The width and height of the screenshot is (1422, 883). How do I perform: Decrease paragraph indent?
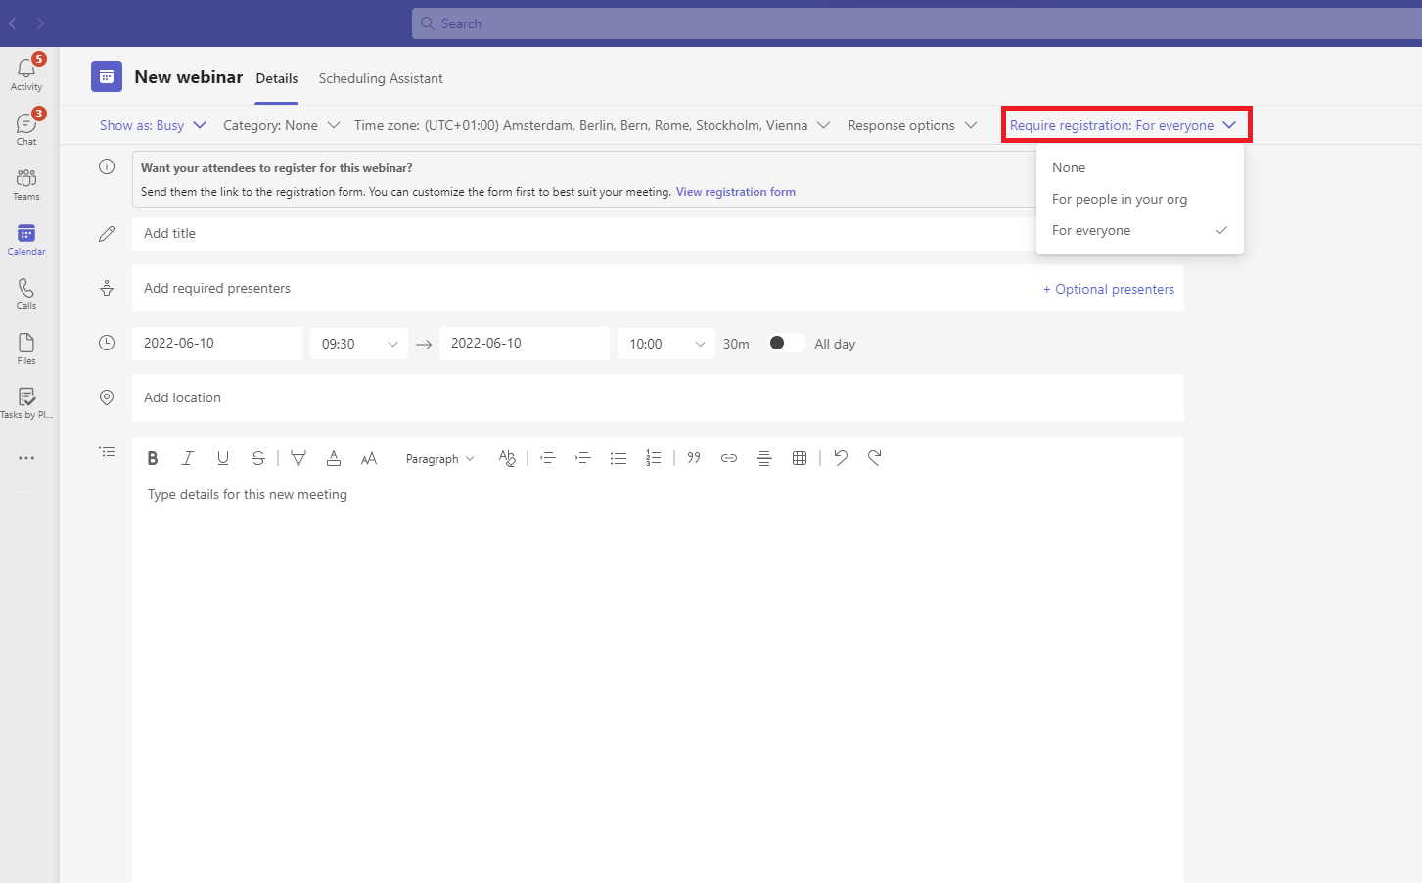(548, 458)
